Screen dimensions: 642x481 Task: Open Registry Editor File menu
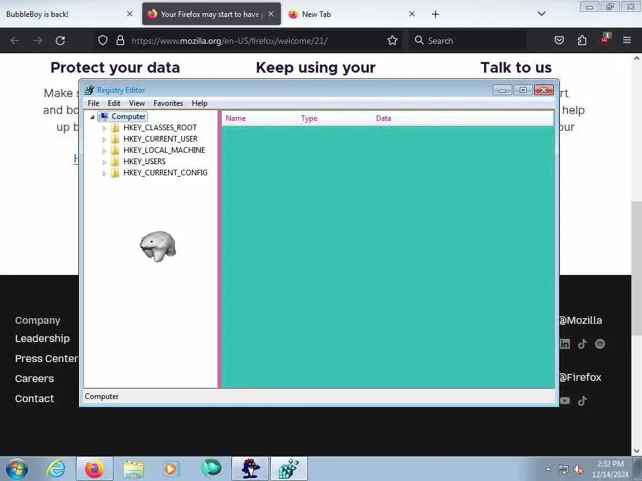point(93,103)
